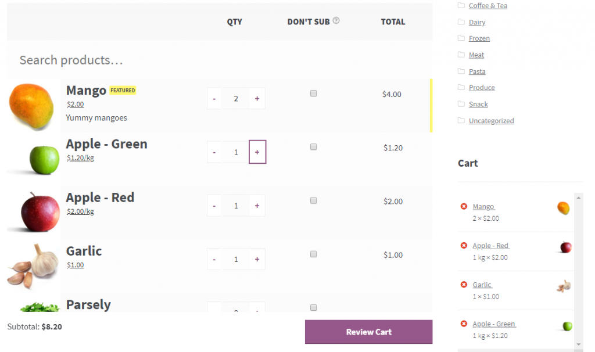Remove Garlic from the cart

[464, 285]
